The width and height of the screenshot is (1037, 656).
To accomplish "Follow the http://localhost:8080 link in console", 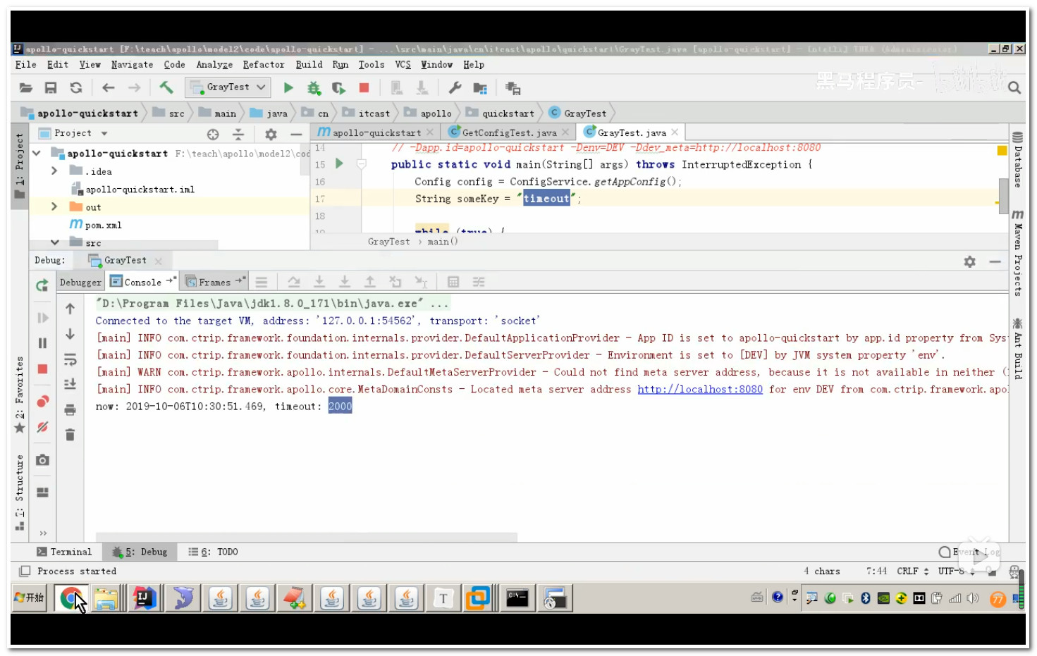I will 700,390.
